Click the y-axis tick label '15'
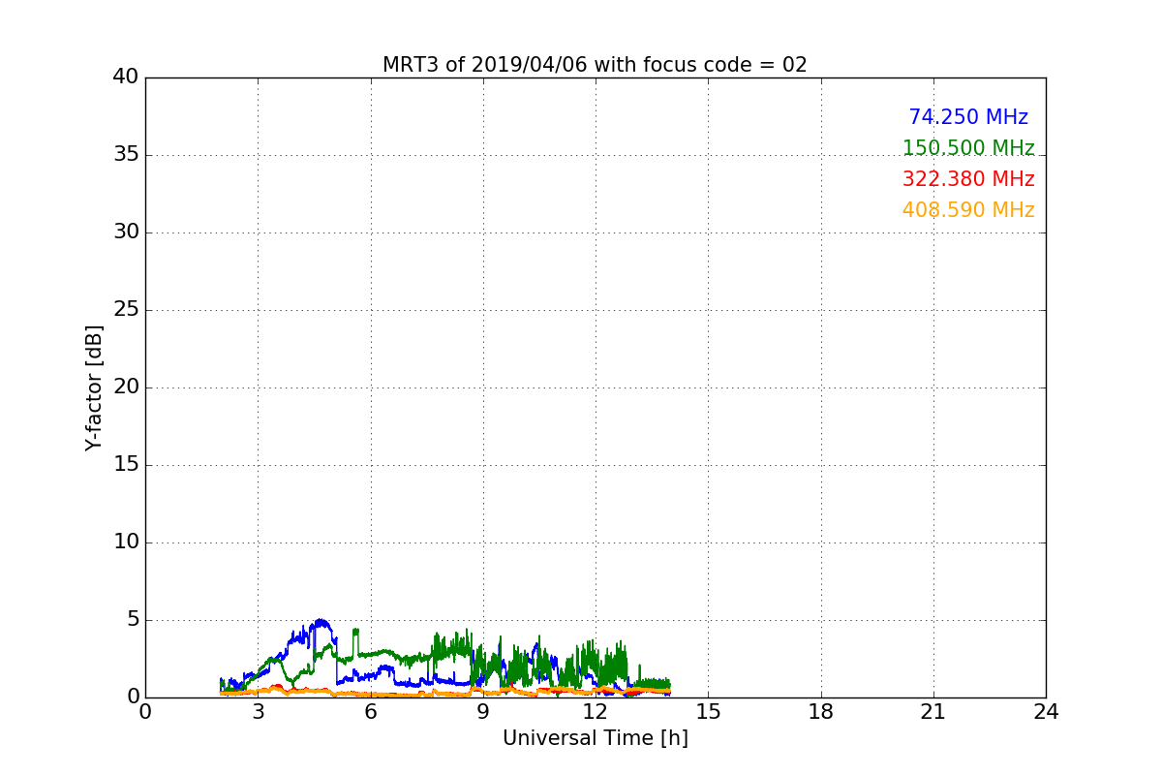 click(125, 465)
